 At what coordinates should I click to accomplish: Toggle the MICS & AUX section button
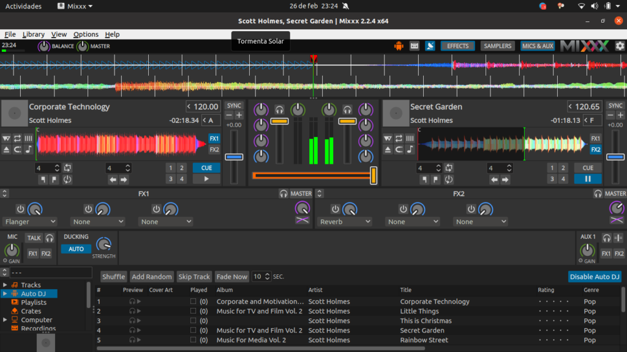[x=538, y=46]
